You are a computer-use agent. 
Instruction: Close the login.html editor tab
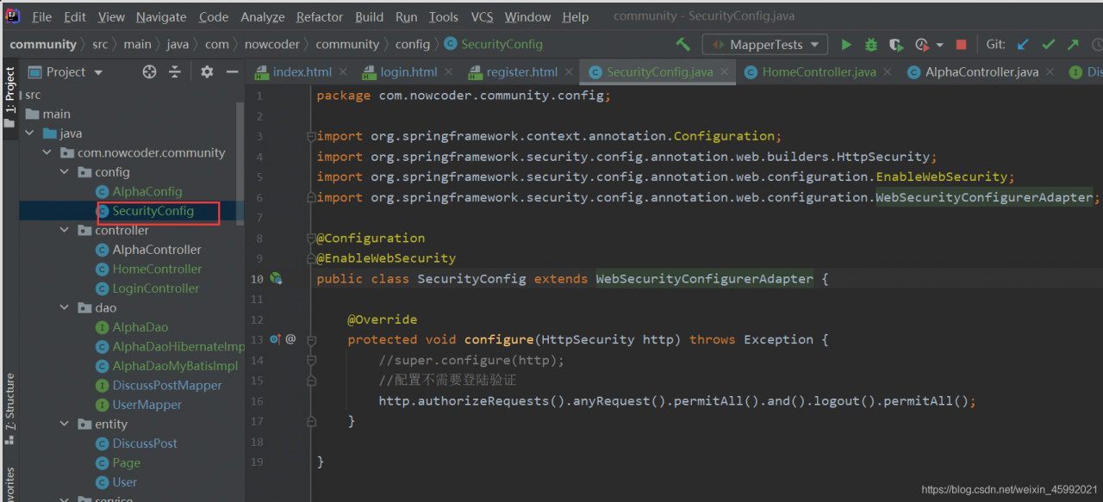click(x=449, y=72)
